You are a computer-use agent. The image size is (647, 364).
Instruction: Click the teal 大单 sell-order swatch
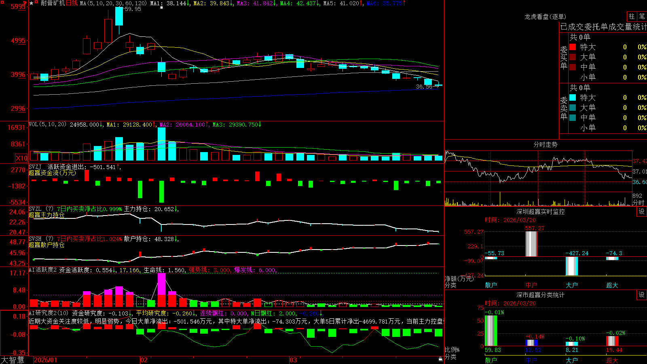coord(573,108)
